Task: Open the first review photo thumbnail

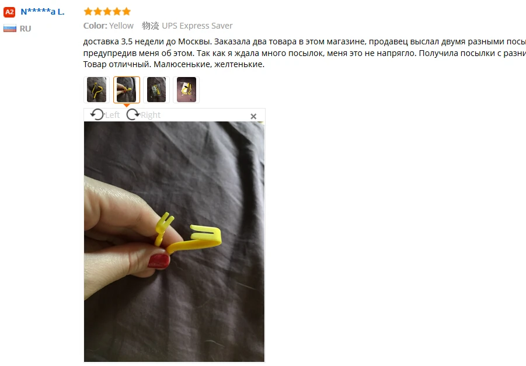Action: coord(96,89)
